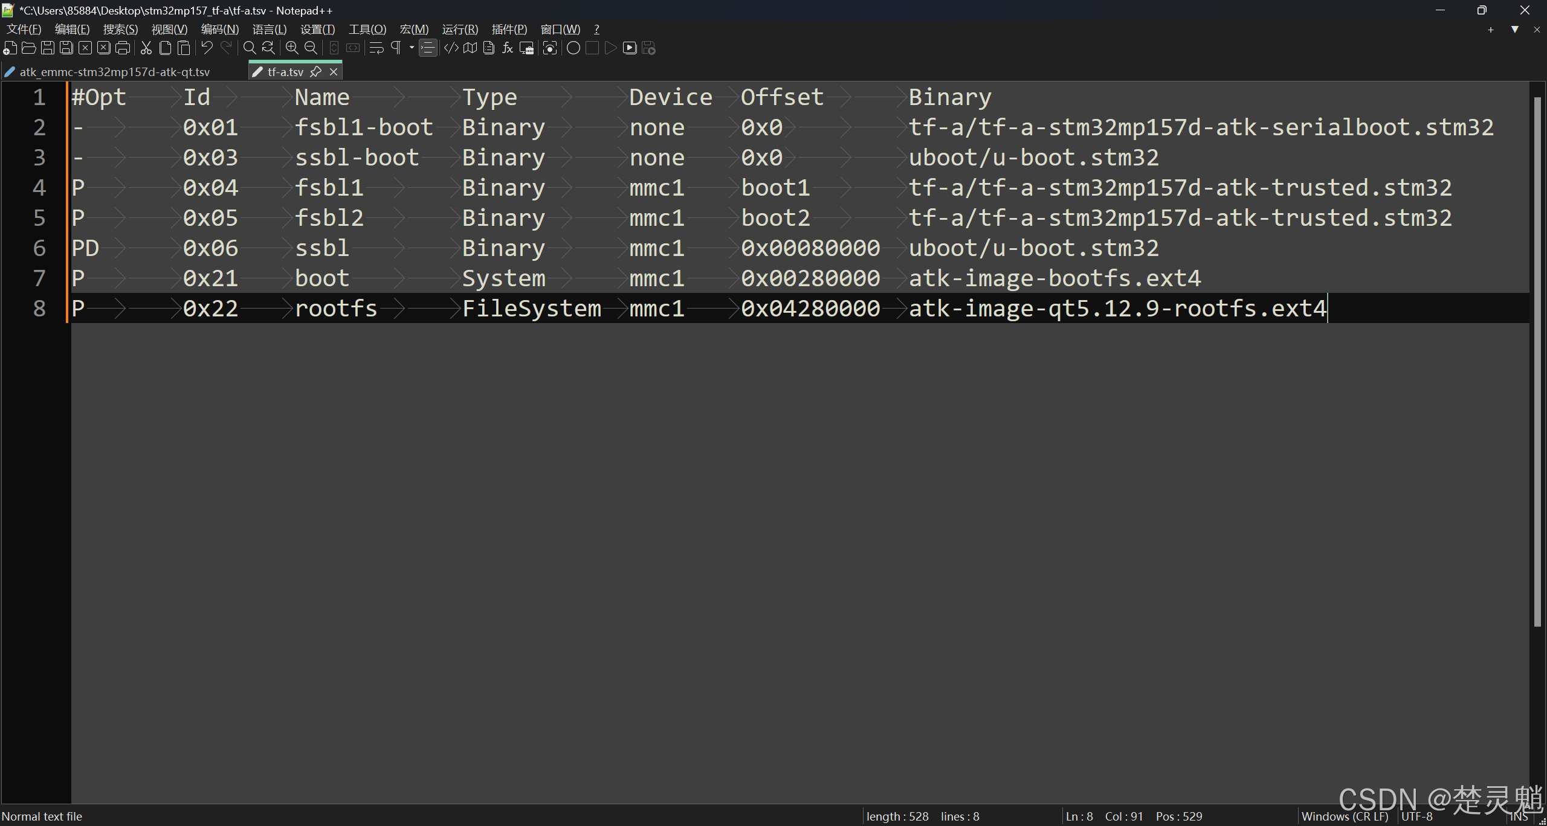Toggle Show All Characters pilcrow button
Screen dimensions: 1547x826
point(396,48)
